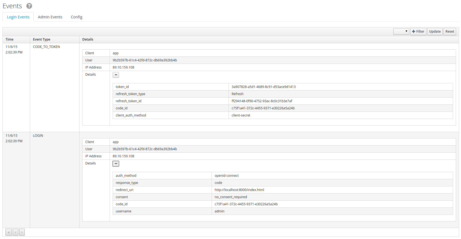Open the Admin Events tab
This screenshot has height=239, width=461.
click(x=50, y=17)
